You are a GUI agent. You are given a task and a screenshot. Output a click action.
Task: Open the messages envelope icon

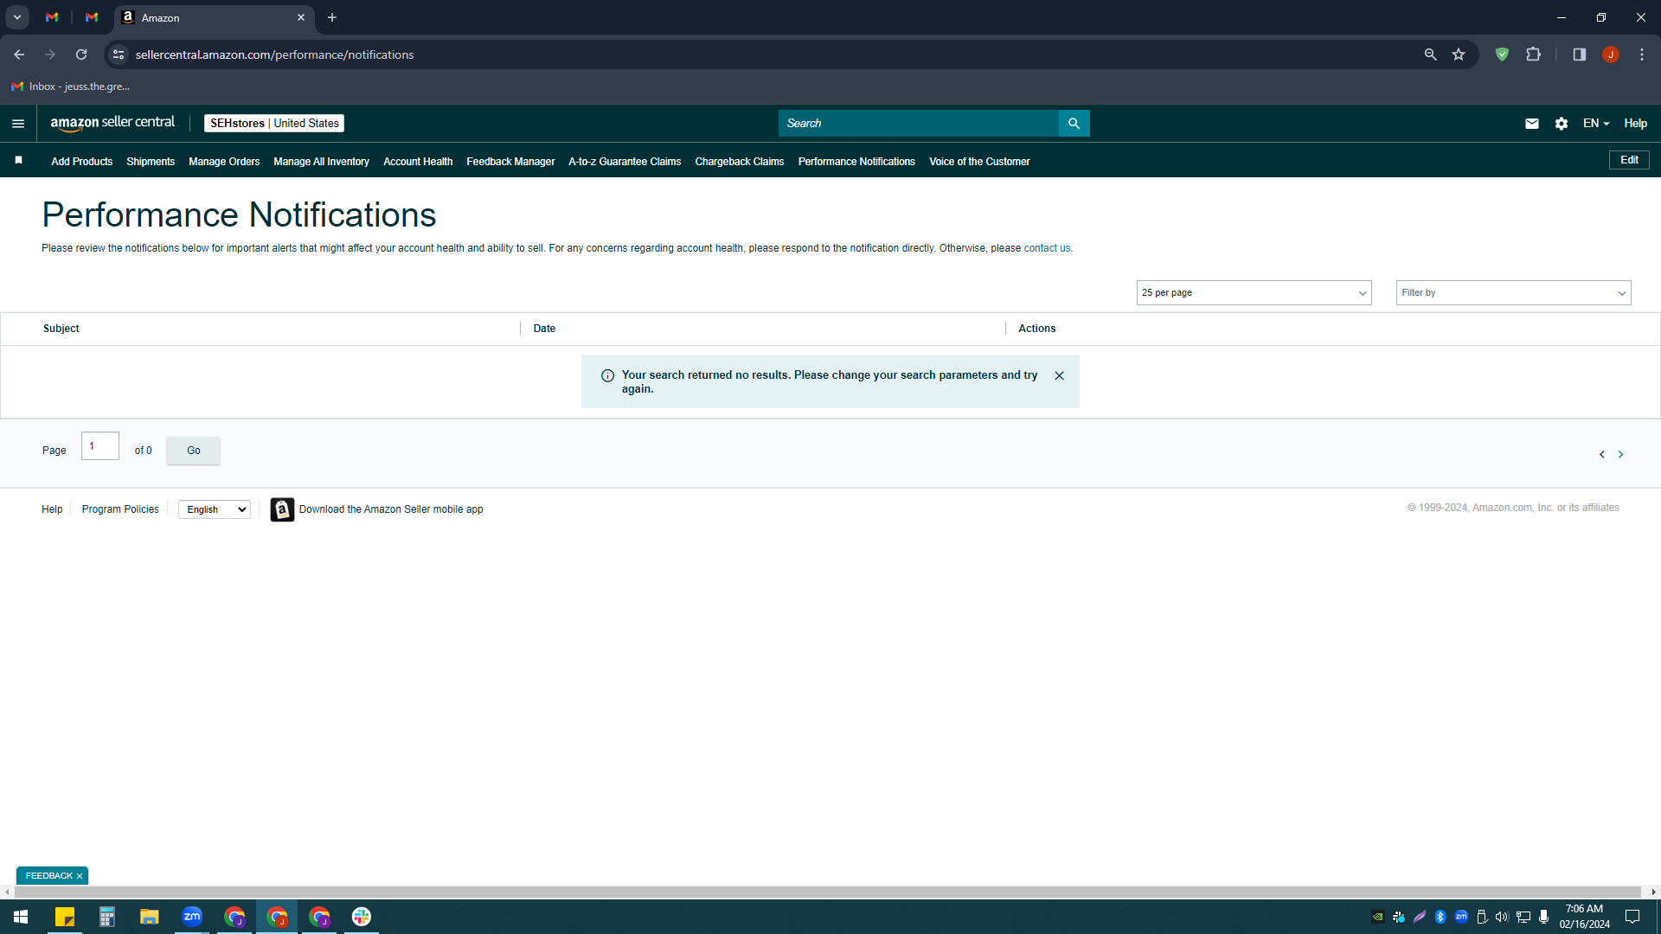coord(1532,124)
